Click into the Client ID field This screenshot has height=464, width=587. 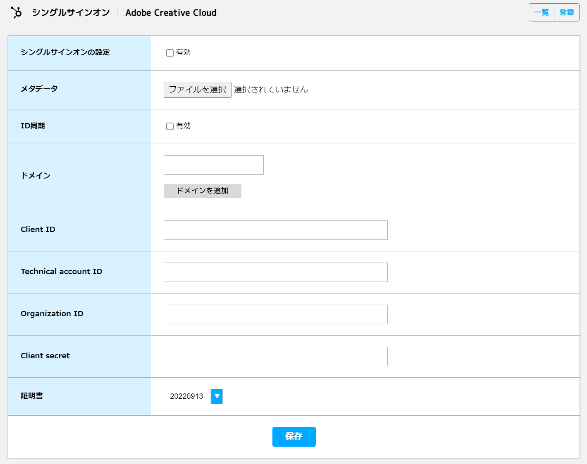pos(275,230)
